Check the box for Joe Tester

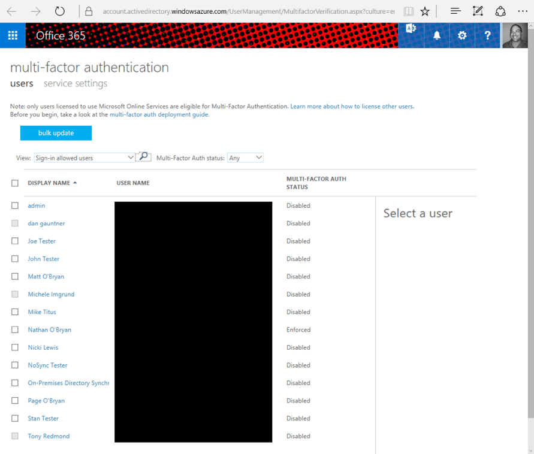(x=14, y=241)
